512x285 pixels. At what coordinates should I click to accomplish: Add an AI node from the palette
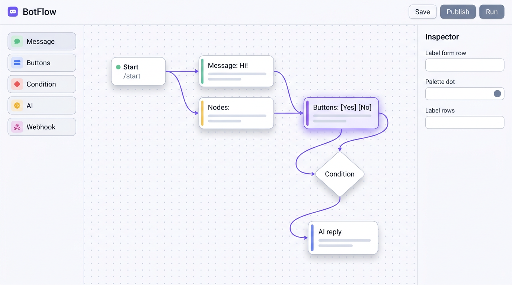[42, 106]
